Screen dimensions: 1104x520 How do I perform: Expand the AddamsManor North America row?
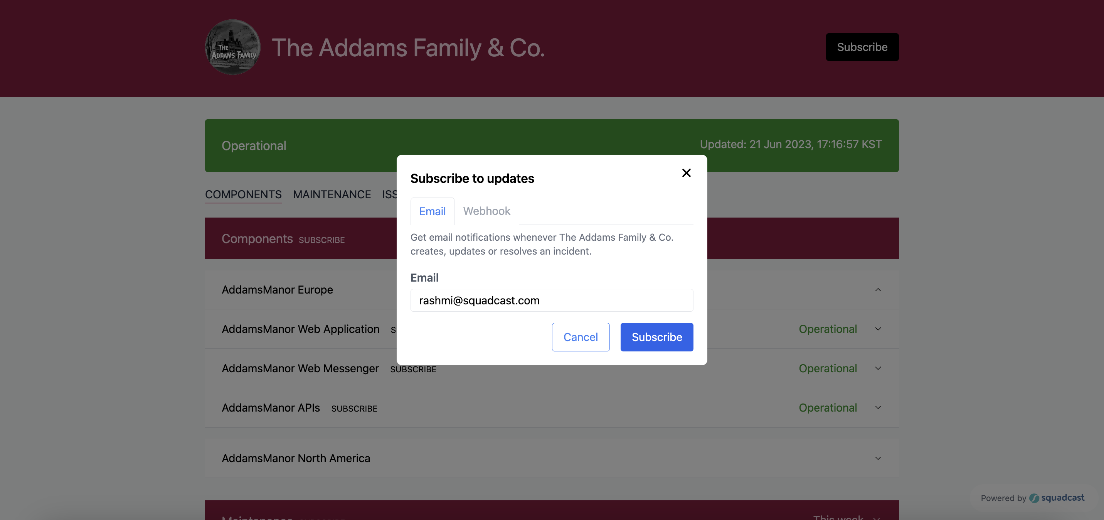878,458
